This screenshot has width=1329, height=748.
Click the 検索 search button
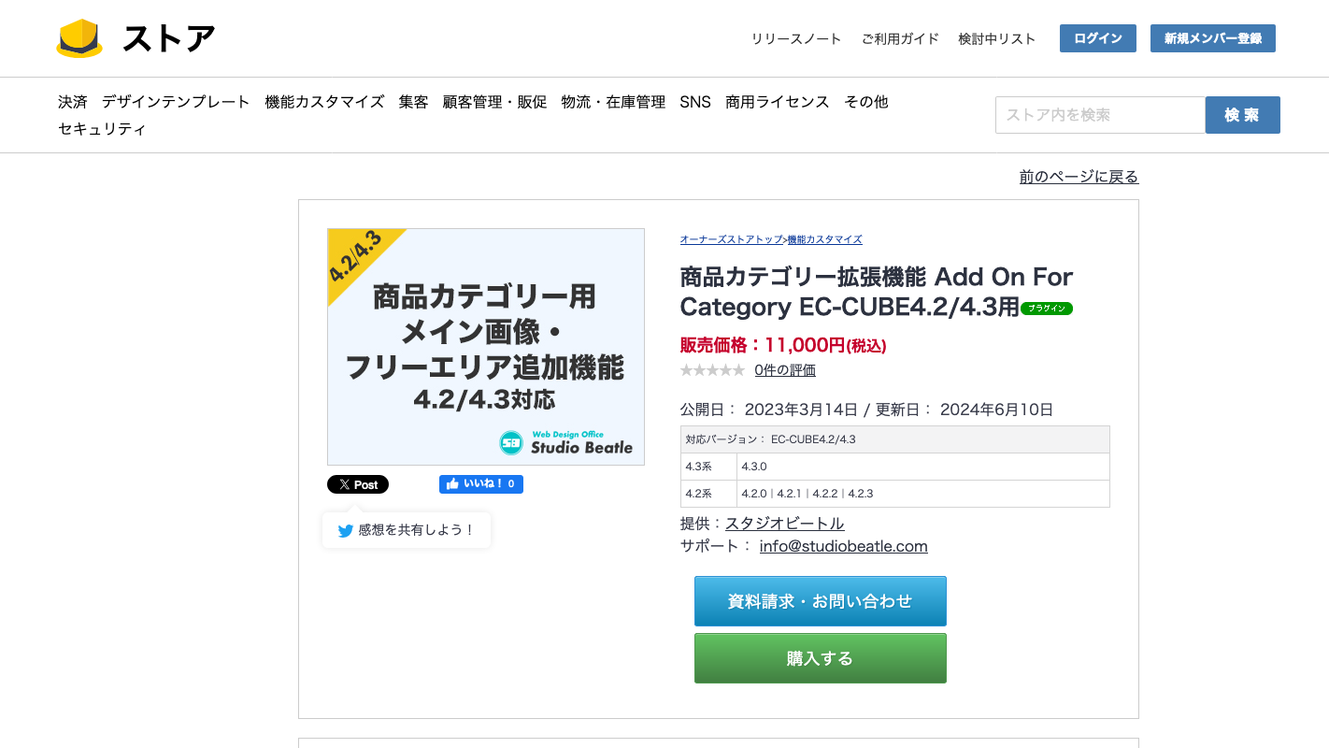coord(1242,115)
